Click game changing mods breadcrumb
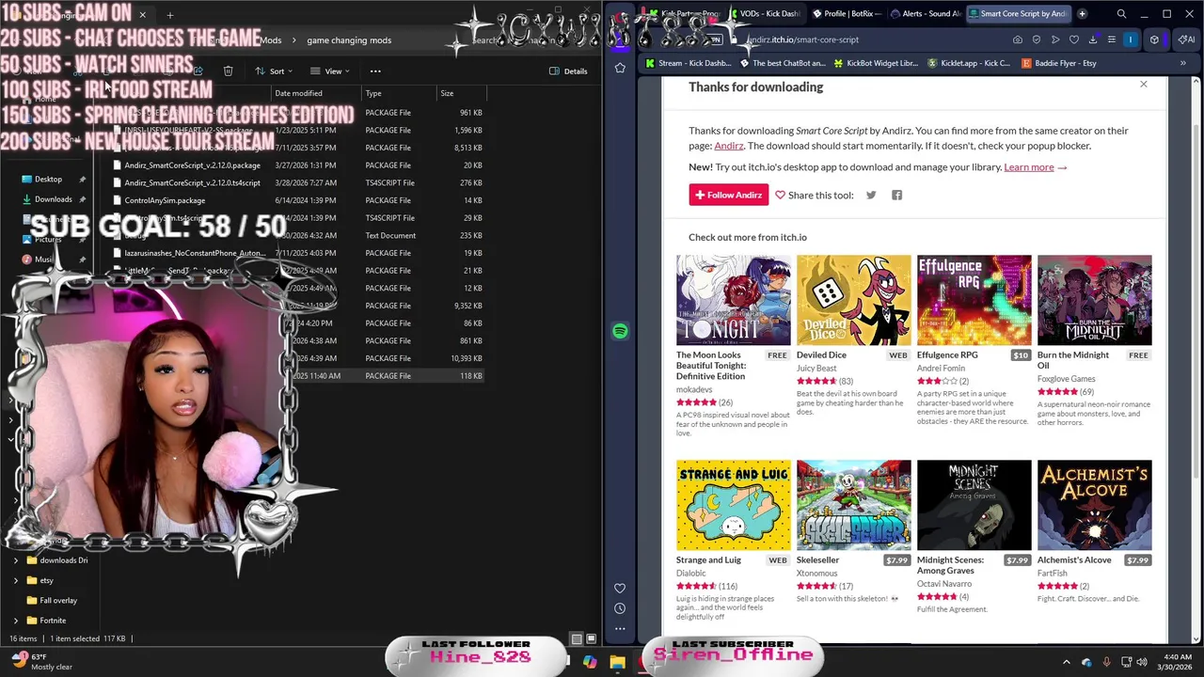The width and height of the screenshot is (1204, 677). [349, 40]
